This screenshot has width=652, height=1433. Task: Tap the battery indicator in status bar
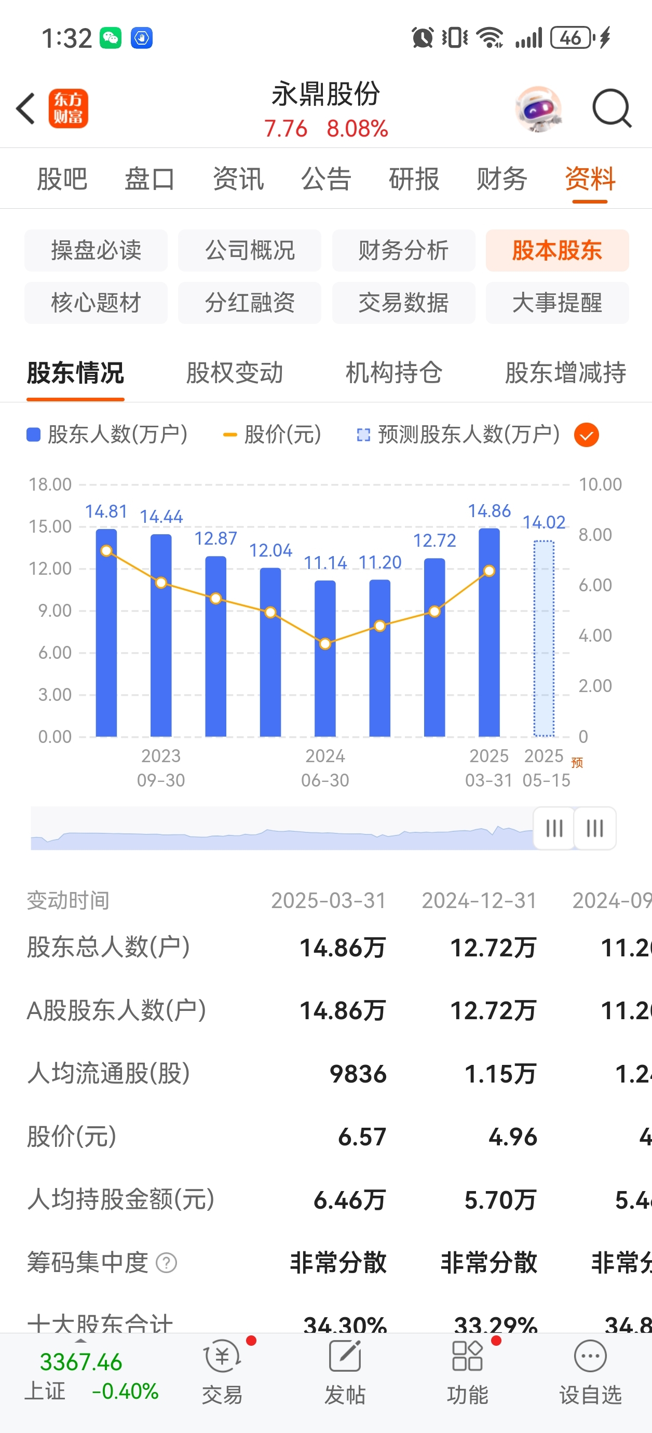pyautogui.click(x=573, y=38)
